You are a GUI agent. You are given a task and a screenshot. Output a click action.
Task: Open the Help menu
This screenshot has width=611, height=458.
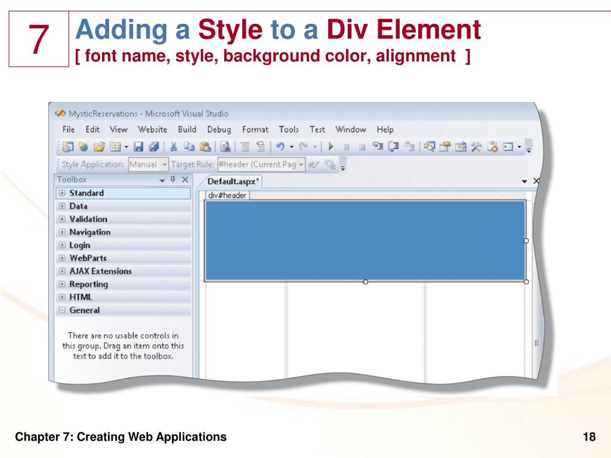(385, 129)
